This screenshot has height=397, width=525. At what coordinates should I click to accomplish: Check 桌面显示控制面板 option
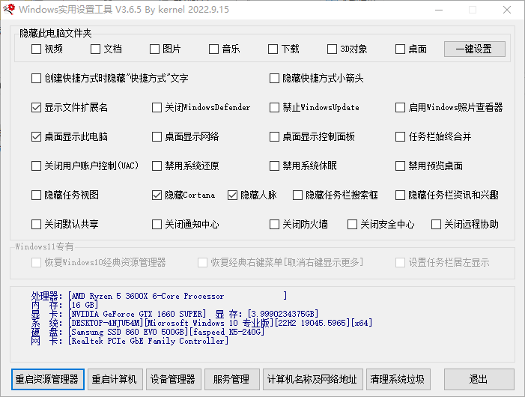pyautogui.click(x=274, y=136)
